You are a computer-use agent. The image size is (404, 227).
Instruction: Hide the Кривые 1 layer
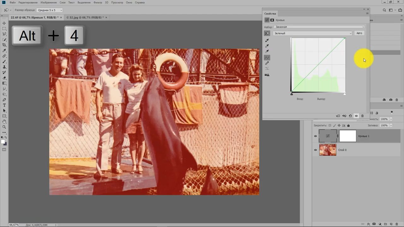pyautogui.click(x=315, y=136)
